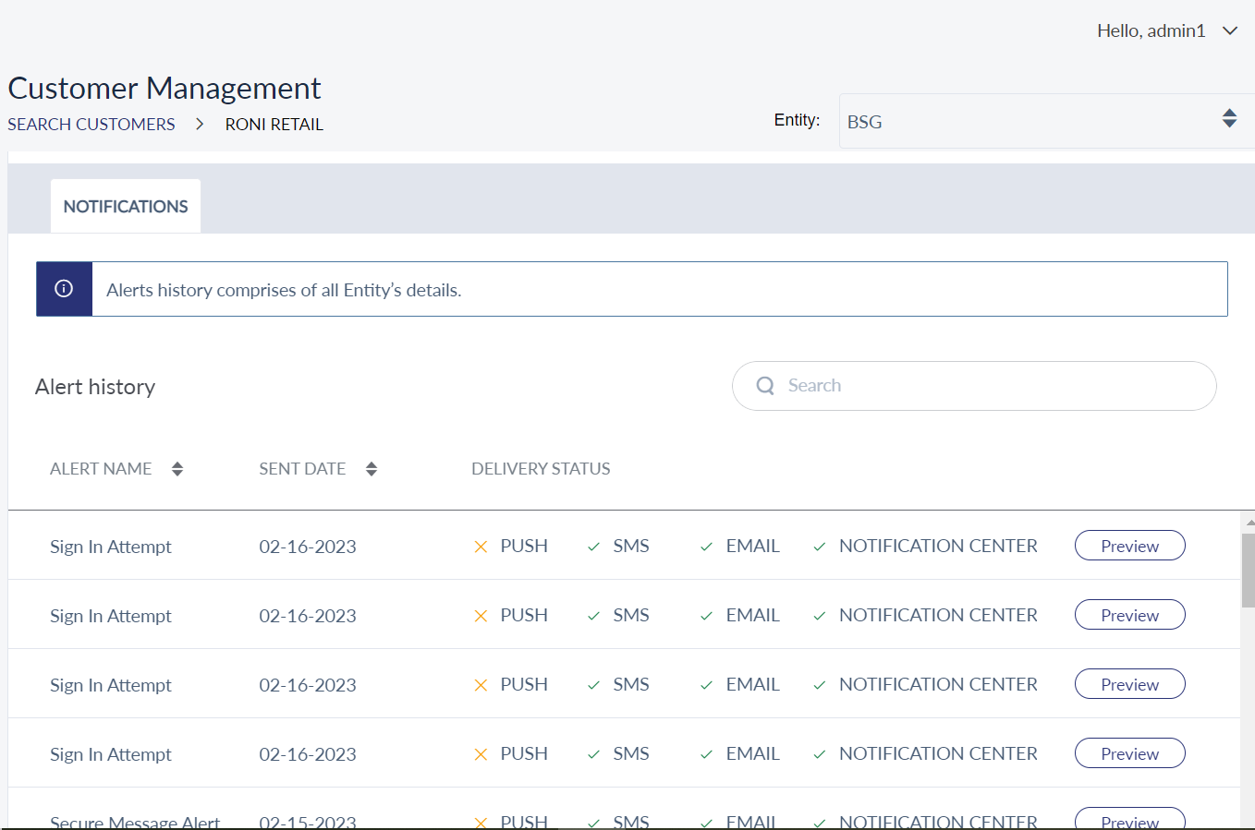Switch to the NOTIFICATIONS tab
Screen dimensions: 1255x830
tap(126, 206)
